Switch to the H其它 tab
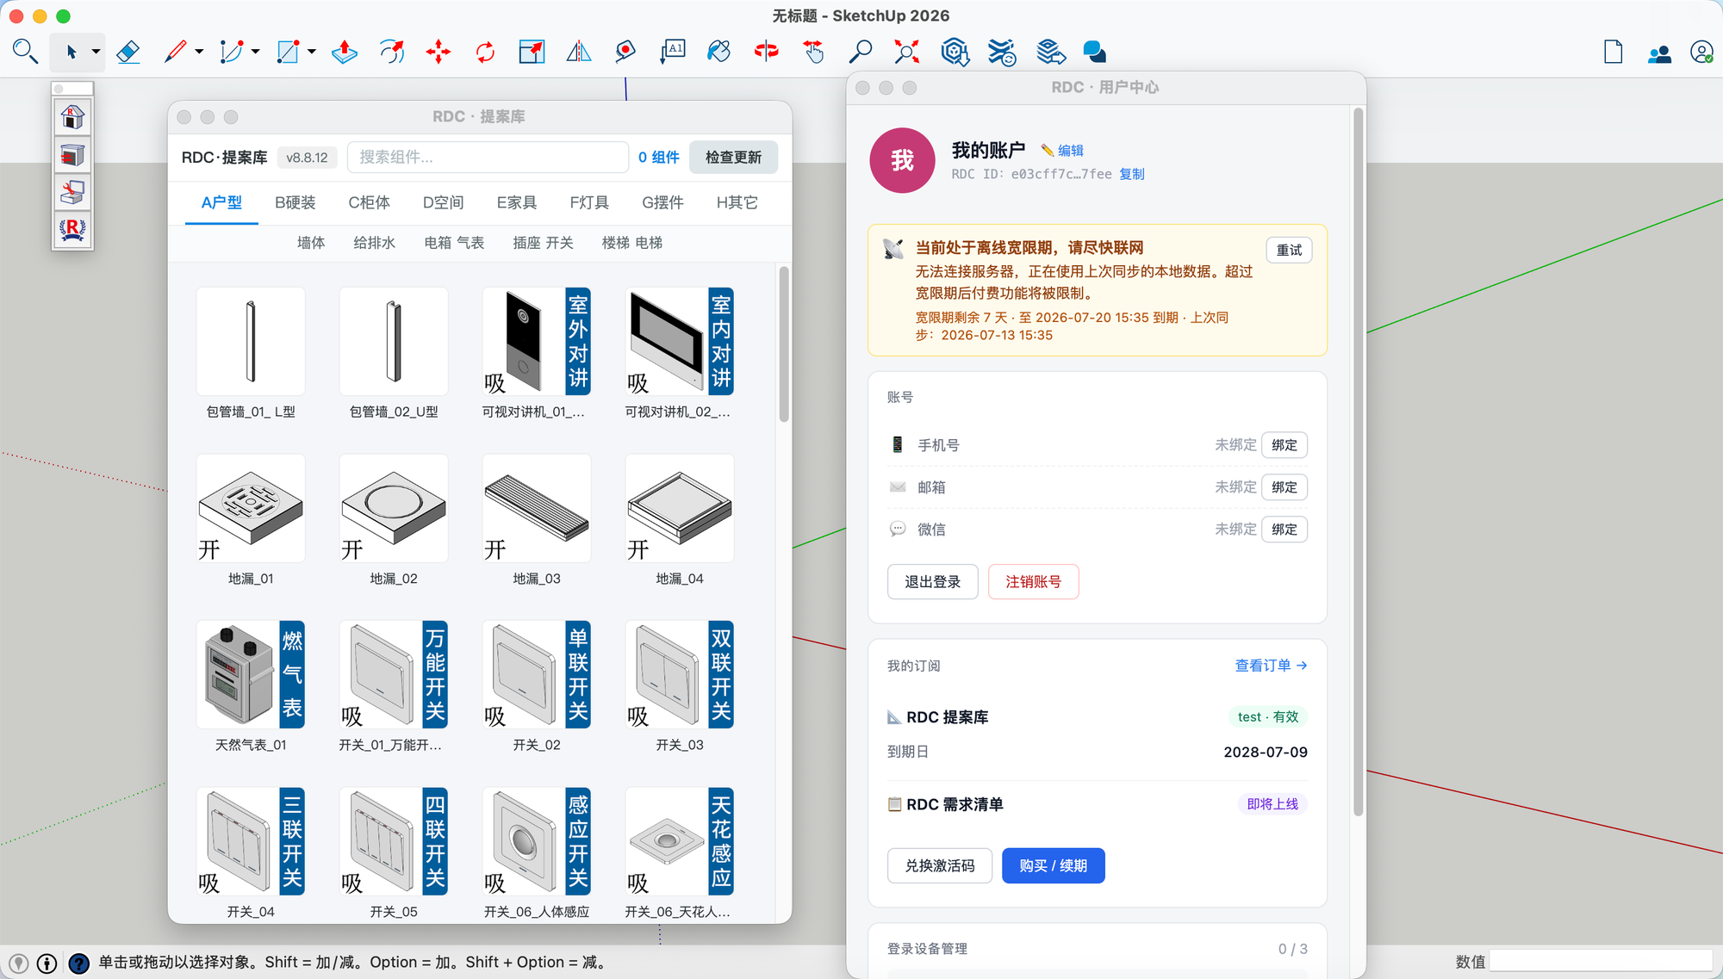1723x979 pixels. (737, 202)
